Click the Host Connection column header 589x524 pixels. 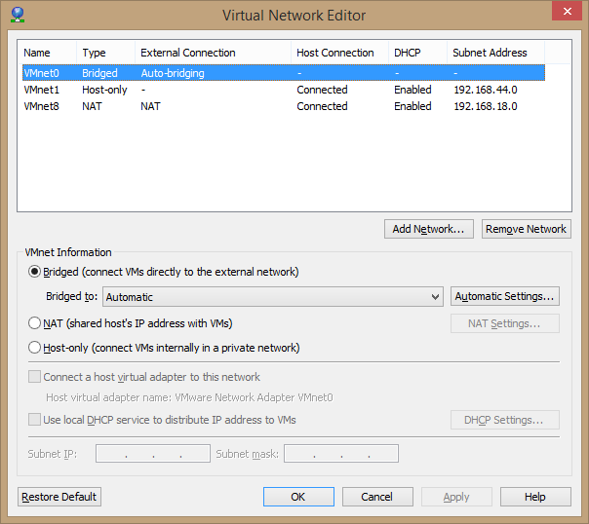[340, 53]
